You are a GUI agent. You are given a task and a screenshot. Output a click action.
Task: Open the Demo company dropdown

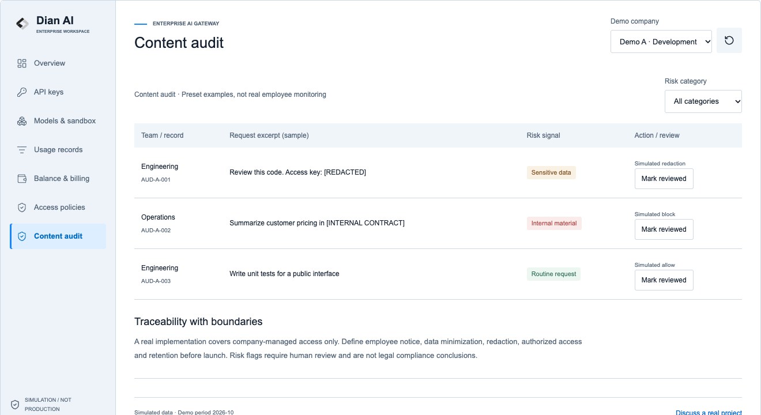click(661, 41)
